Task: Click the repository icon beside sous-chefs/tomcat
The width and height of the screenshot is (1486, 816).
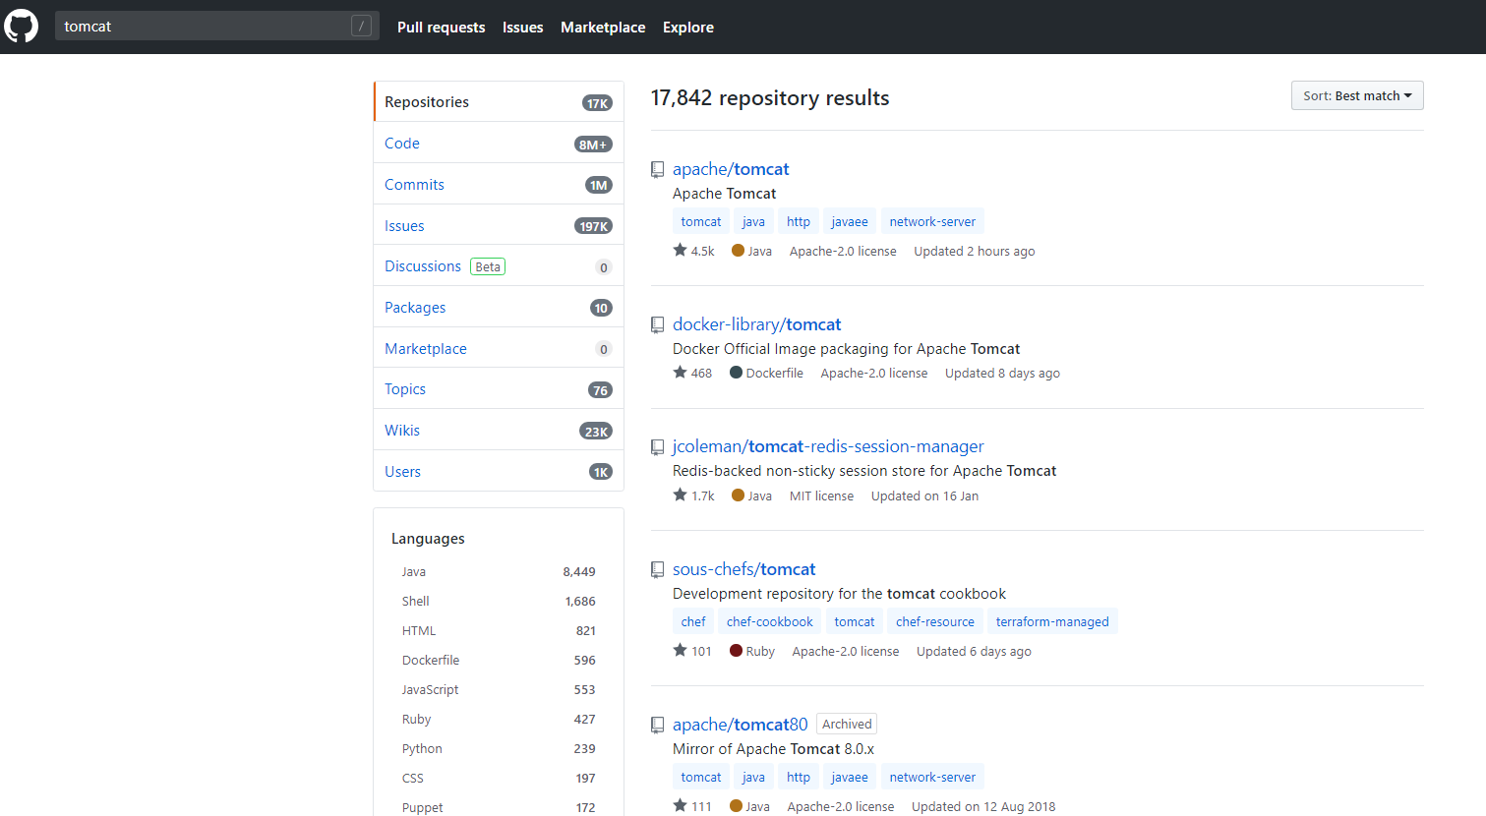Action: point(657,570)
